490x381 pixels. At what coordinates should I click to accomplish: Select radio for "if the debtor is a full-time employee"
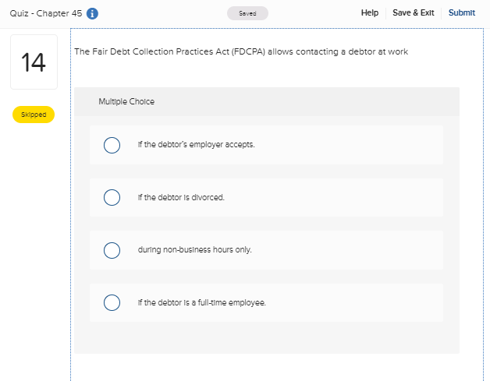tap(112, 302)
